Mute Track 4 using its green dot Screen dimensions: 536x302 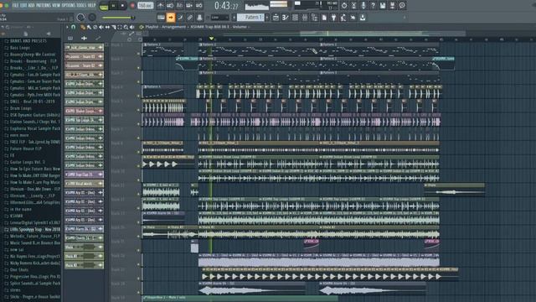click(x=138, y=96)
